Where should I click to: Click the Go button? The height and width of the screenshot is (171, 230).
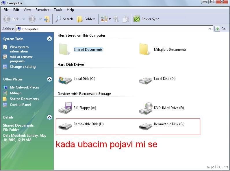coord(220,29)
